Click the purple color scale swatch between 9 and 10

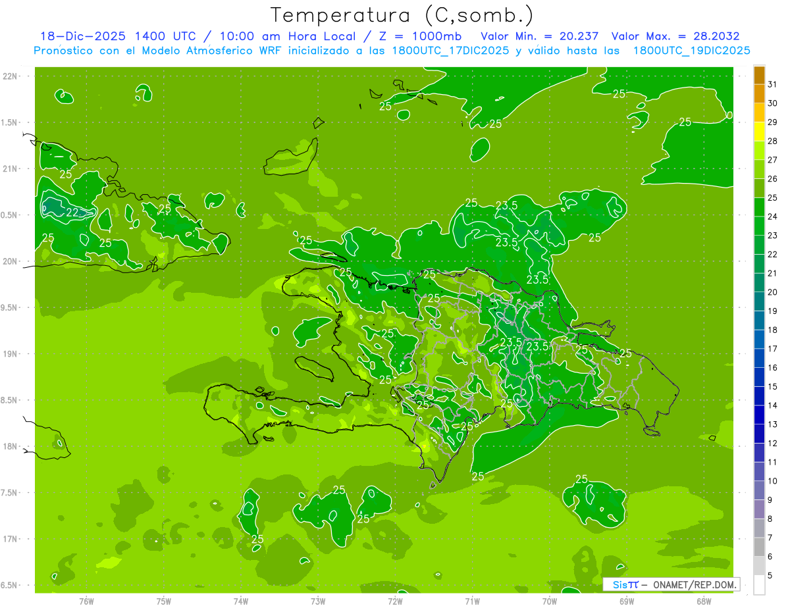click(759, 490)
